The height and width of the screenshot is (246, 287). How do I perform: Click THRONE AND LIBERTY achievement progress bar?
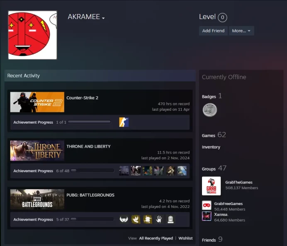click(92, 171)
